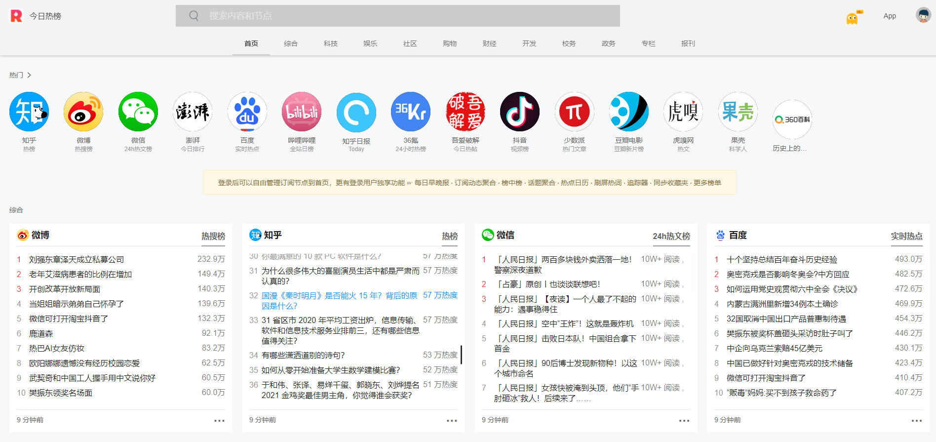This screenshot has width=936, height=442.
Task: Click the search magnifier icon
Action: coord(194,16)
